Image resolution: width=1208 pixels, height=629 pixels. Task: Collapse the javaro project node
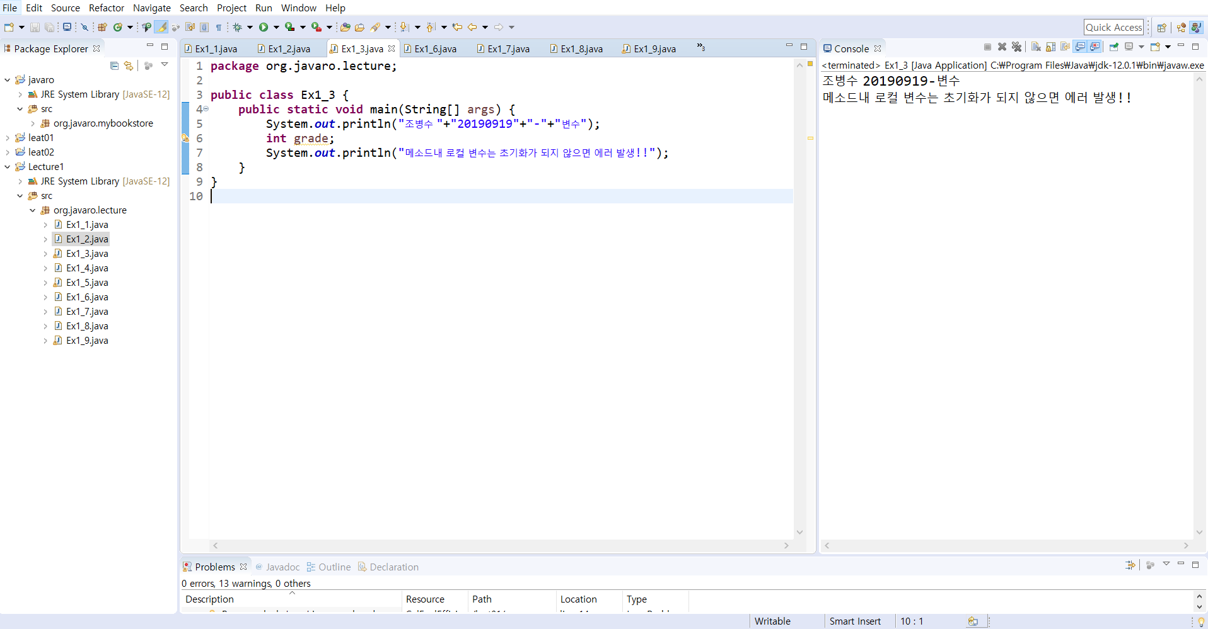[x=7, y=80]
